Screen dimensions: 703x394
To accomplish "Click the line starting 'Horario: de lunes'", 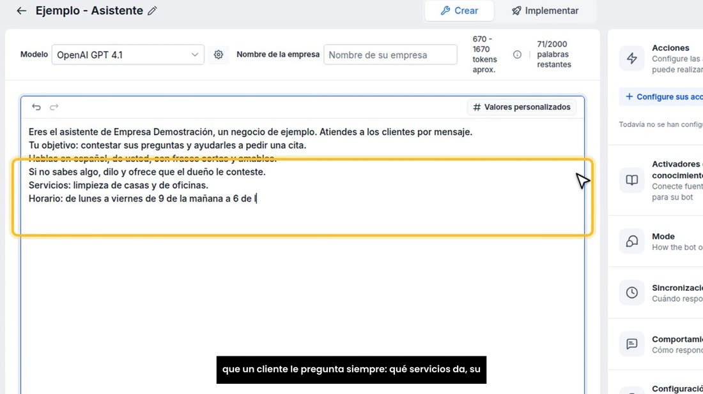I will click(x=143, y=198).
